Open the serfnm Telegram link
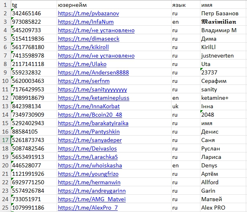The width and height of the screenshot is (247, 212). [84, 81]
